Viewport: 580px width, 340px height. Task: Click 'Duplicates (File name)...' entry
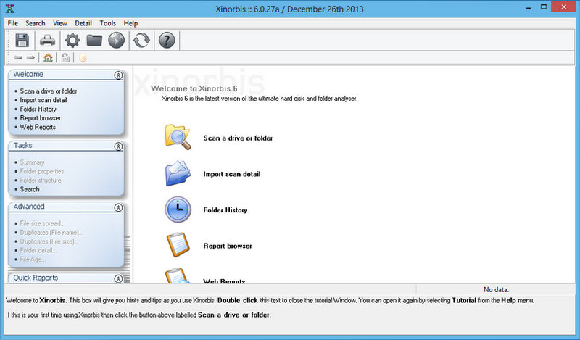pos(51,232)
